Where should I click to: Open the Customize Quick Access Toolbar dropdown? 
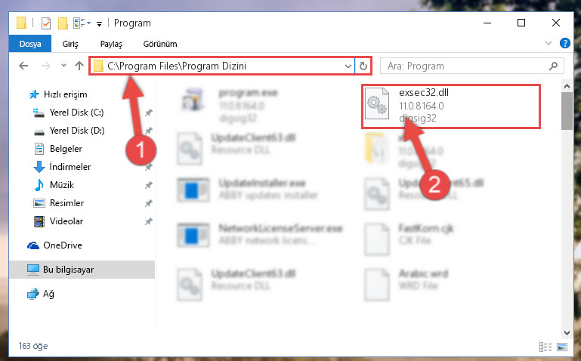click(99, 24)
